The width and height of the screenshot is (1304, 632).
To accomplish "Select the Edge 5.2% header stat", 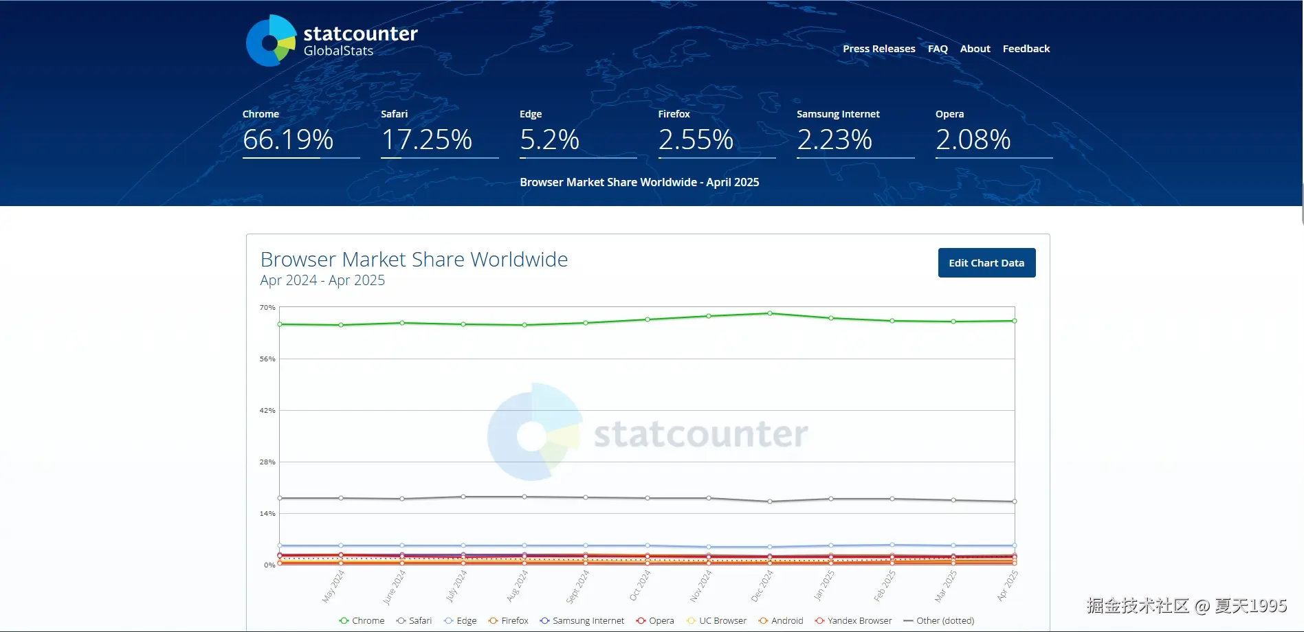I will pyautogui.click(x=578, y=133).
